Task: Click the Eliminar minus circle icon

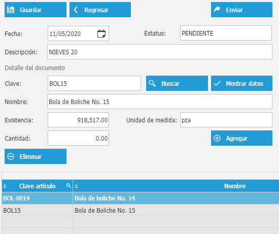Action: click(x=11, y=156)
